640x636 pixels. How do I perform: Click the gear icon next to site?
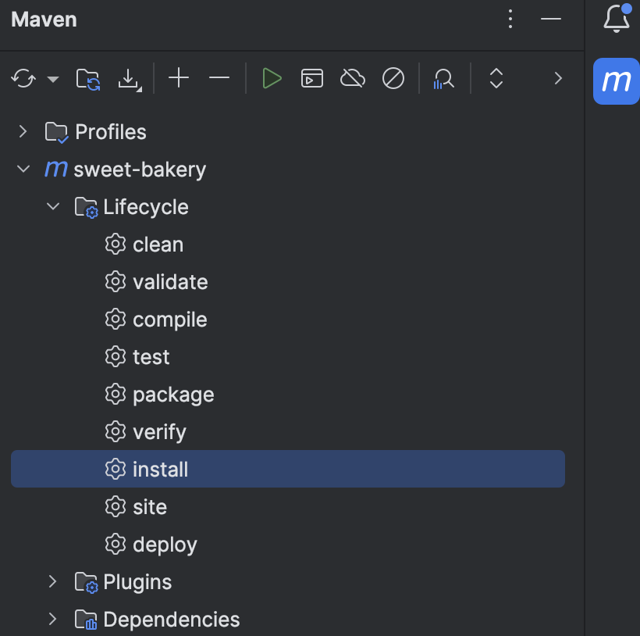116,507
